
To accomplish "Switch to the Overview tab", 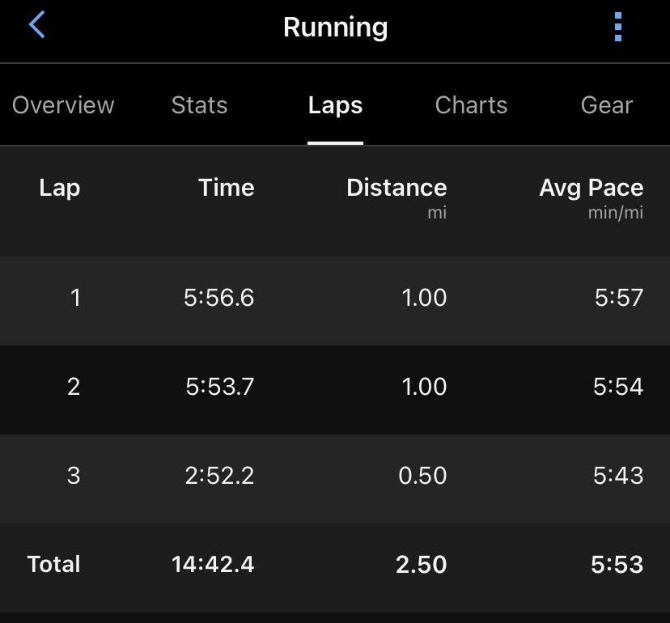I will tap(63, 105).
